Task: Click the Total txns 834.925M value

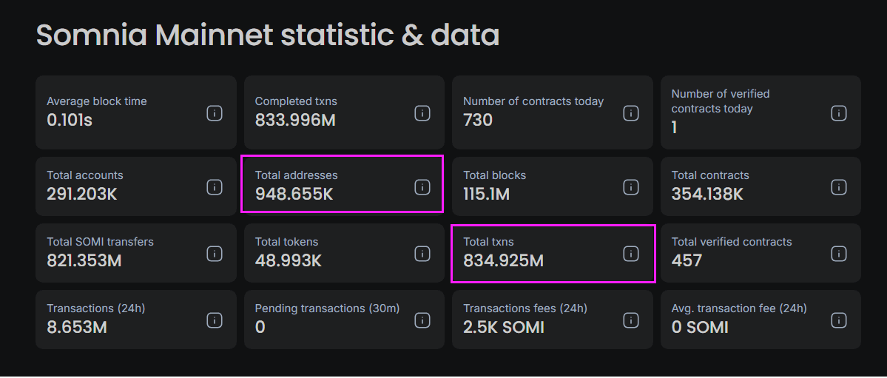Action: click(x=503, y=261)
